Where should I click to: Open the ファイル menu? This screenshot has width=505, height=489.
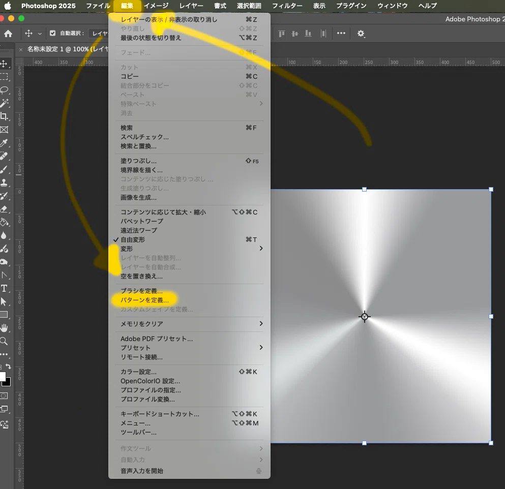[x=98, y=6]
